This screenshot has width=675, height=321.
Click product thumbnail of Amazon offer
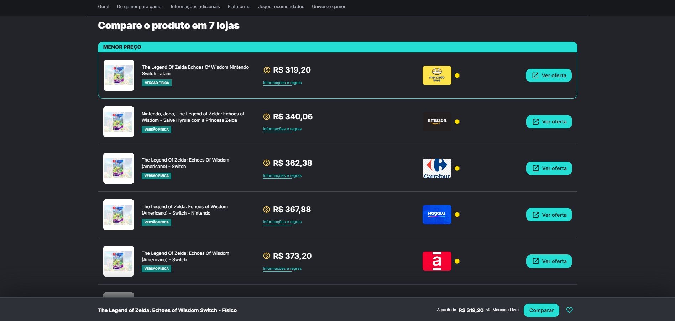[119, 122]
